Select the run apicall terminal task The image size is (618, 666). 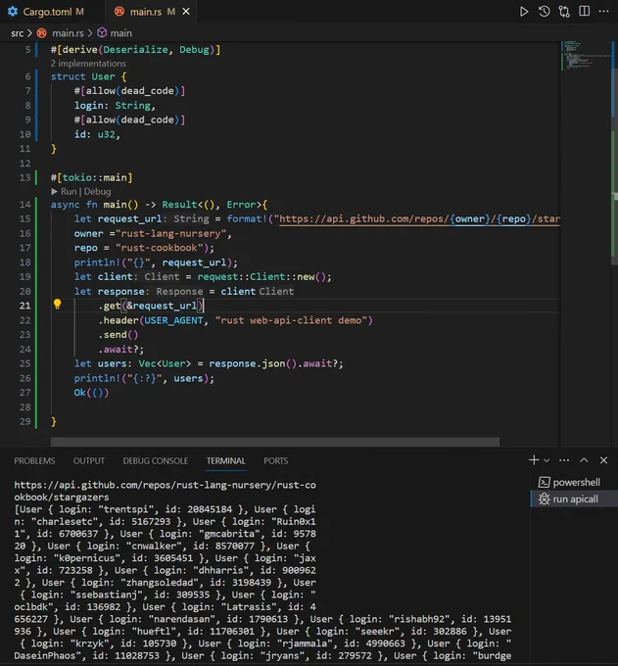click(x=574, y=499)
